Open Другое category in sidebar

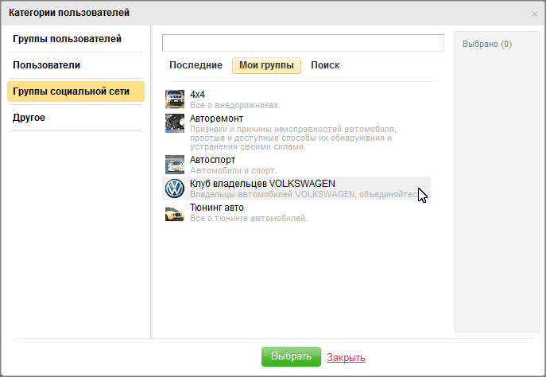29,118
